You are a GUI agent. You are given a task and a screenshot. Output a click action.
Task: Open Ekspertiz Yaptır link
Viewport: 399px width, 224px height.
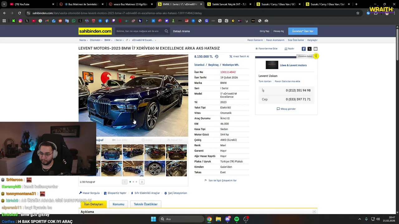[x=115, y=193]
